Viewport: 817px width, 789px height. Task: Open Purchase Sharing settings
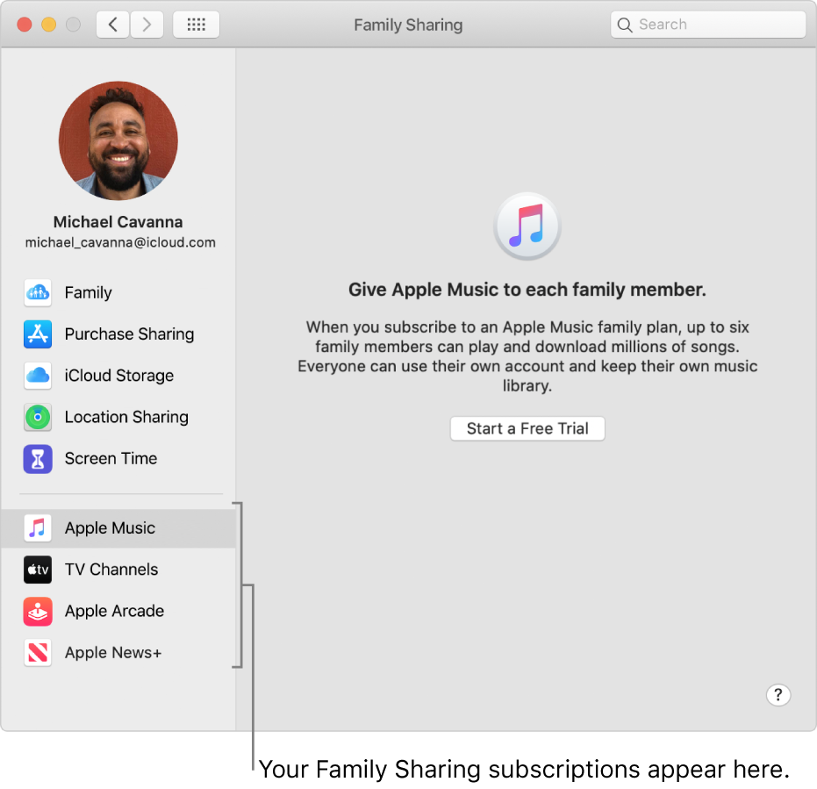click(129, 334)
